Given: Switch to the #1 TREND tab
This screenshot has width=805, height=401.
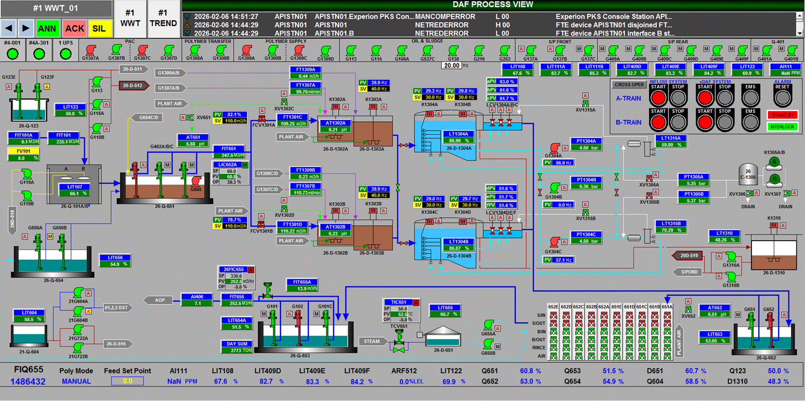Looking at the screenshot, I should [163, 18].
